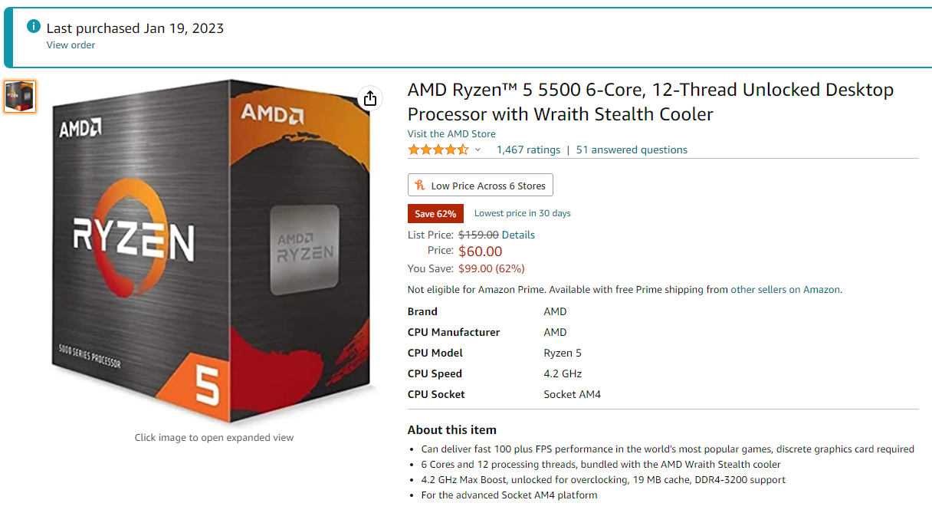Click the info icon beside Last purchased

tap(34, 27)
